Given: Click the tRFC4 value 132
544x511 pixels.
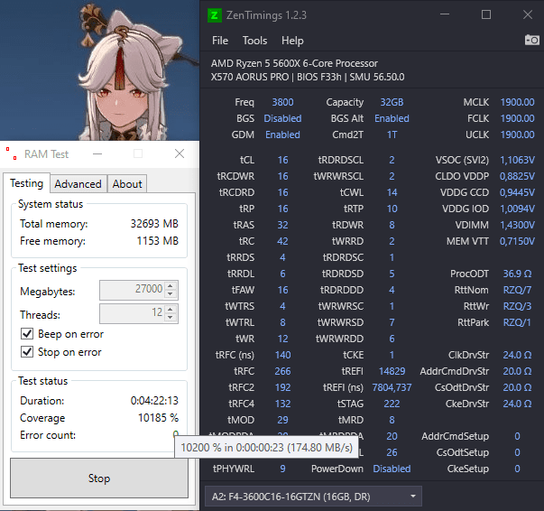Looking at the screenshot, I should pos(282,404).
